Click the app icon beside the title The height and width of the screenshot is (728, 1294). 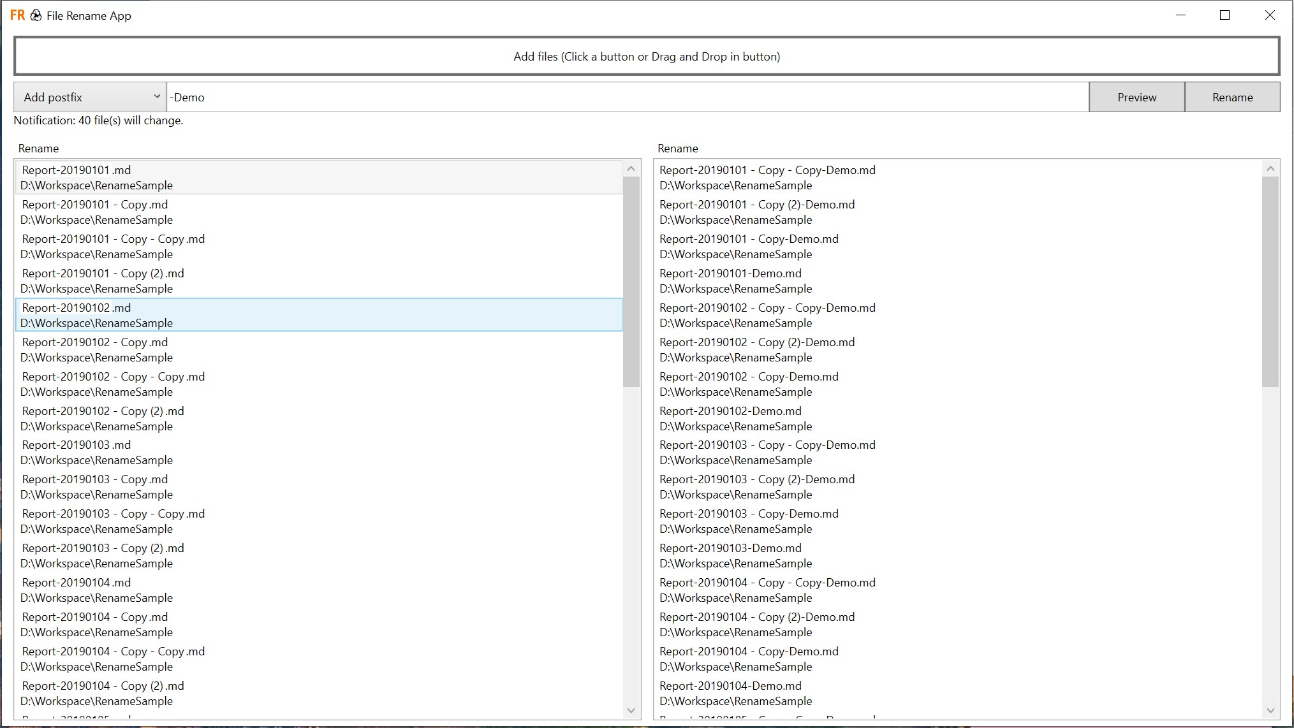point(36,15)
